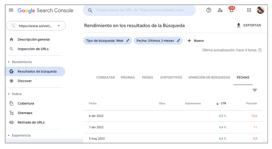
Task: Open the help question mark icon
Action: coord(209,10)
